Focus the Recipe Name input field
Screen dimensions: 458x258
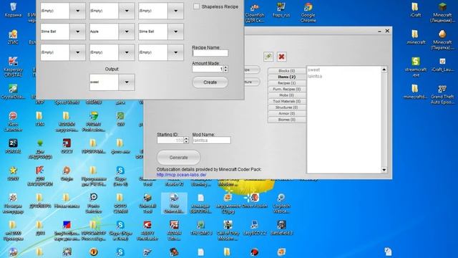pyautogui.click(x=210, y=53)
